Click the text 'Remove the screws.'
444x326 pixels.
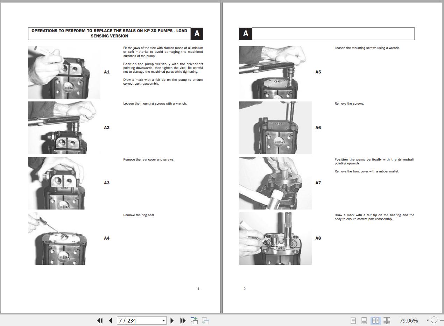[349, 104]
